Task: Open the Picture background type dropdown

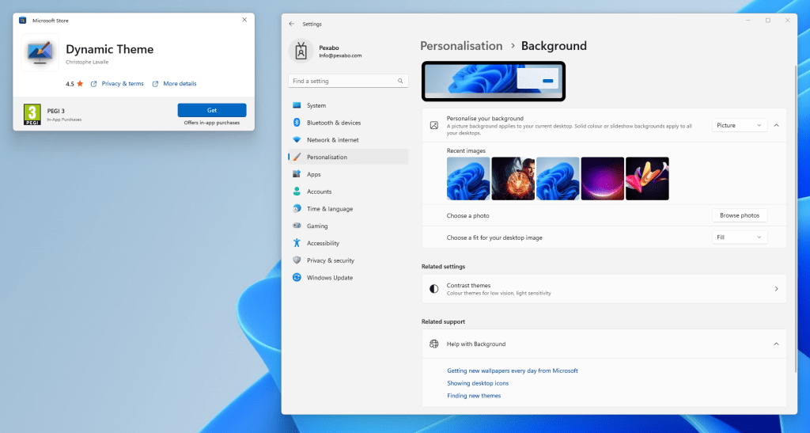Action: click(740, 125)
